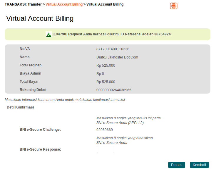Viewport: 216px width, 174px height.
Task: Click the BNI e-Secure Response label
Action: [40, 149]
